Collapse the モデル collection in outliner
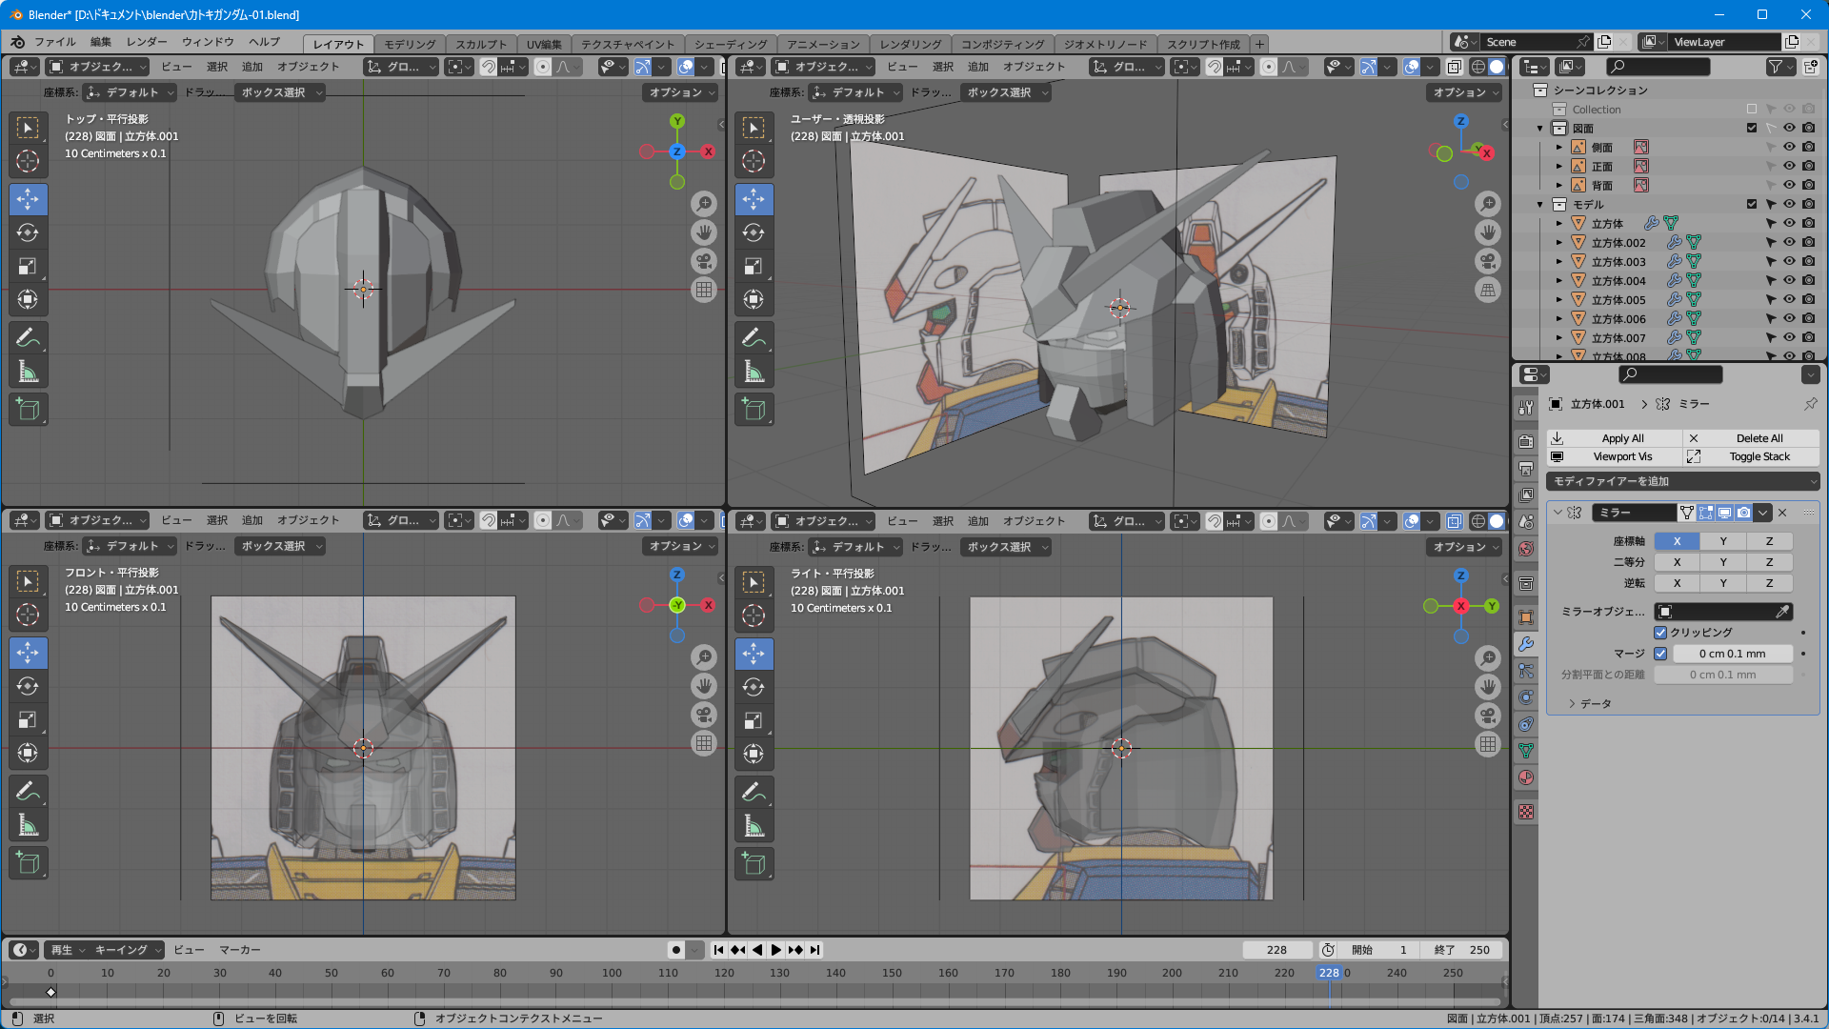1829x1029 pixels. (1539, 204)
